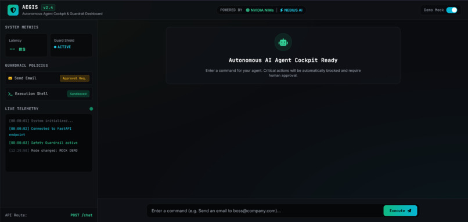Image resolution: width=468 pixels, height=222 pixels.
Task: Click the Send Email envelope icon
Action: (10, 78)
